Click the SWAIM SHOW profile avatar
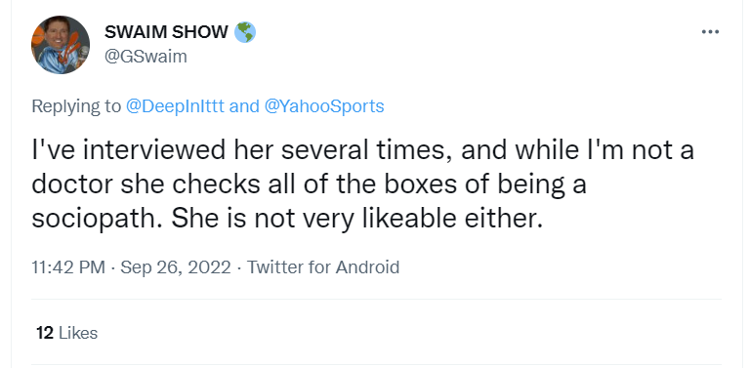Image resolution: width=750 pixels, height=368 pixels. tap(61, 45)
